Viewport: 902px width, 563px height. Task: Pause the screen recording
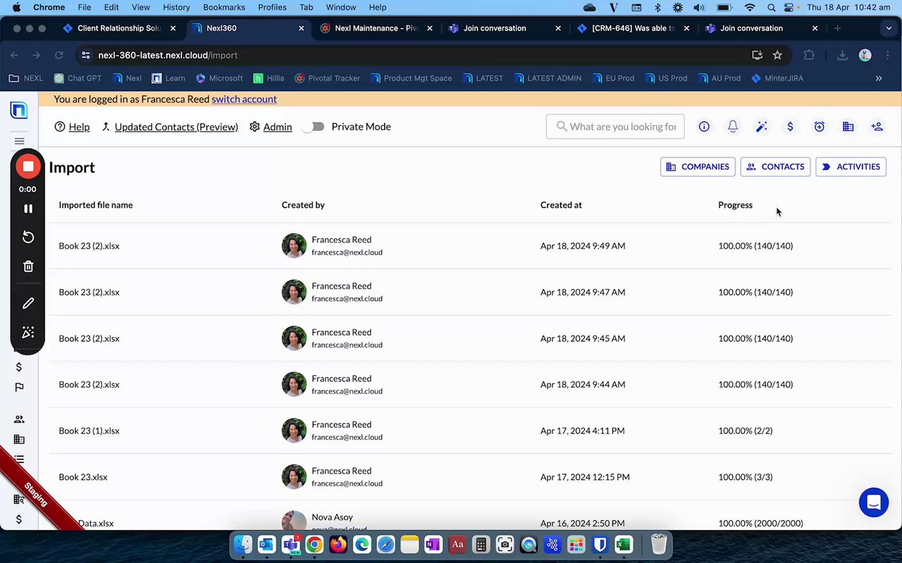(x=28, y=209)
